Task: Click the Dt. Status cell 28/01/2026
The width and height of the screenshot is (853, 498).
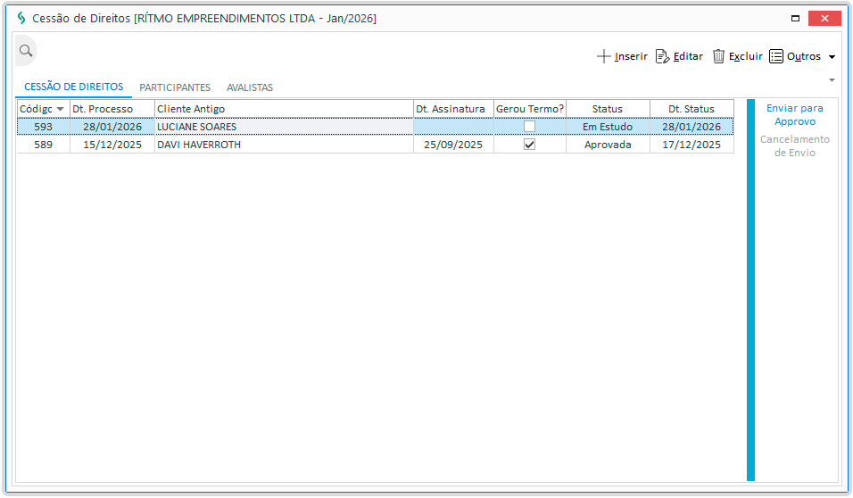Action: tap(692, 127)
